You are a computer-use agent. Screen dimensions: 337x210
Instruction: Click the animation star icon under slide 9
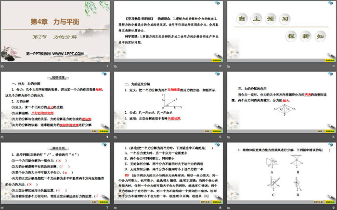click(x=229, y=208)
